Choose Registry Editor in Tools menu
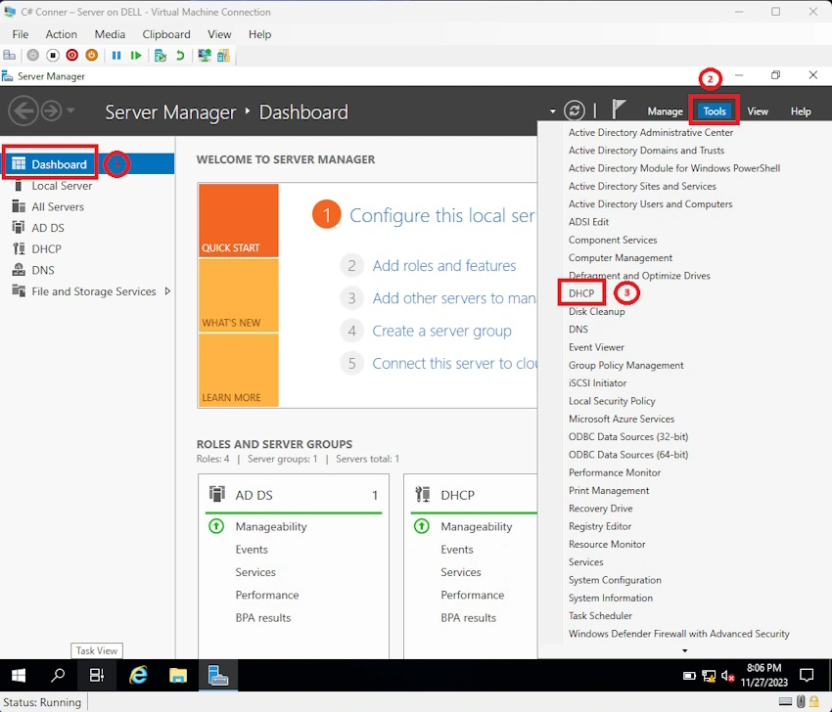This screenshot has width=832, height=712. click(600, 526)
